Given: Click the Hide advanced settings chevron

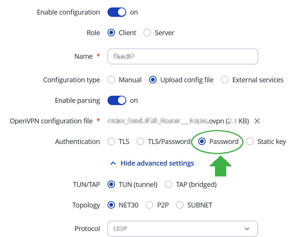Looking at the screenshot, I should click(113, 163).
